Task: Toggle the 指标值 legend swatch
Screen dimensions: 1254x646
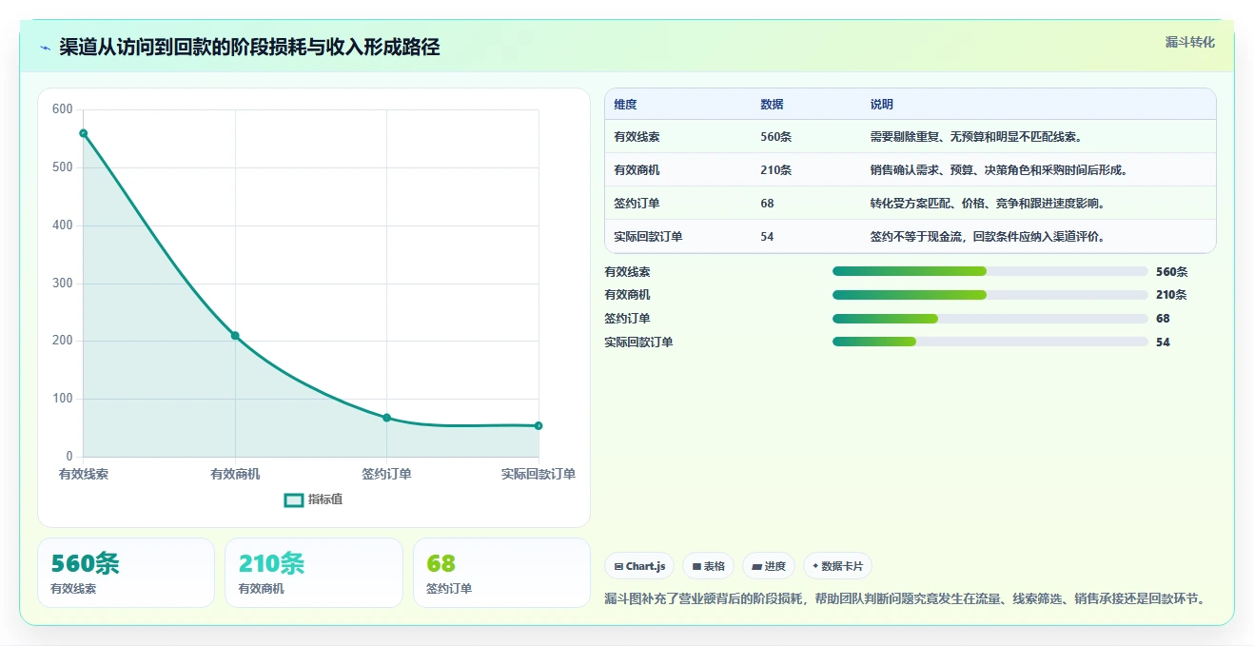Action: (294, 499)
